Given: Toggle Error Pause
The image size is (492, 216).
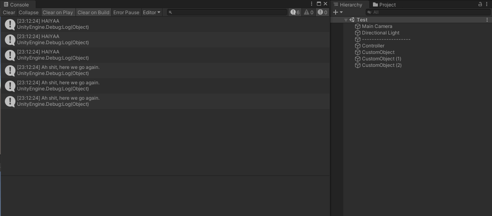Looking at the screenshot, I should tap(126, 13).
